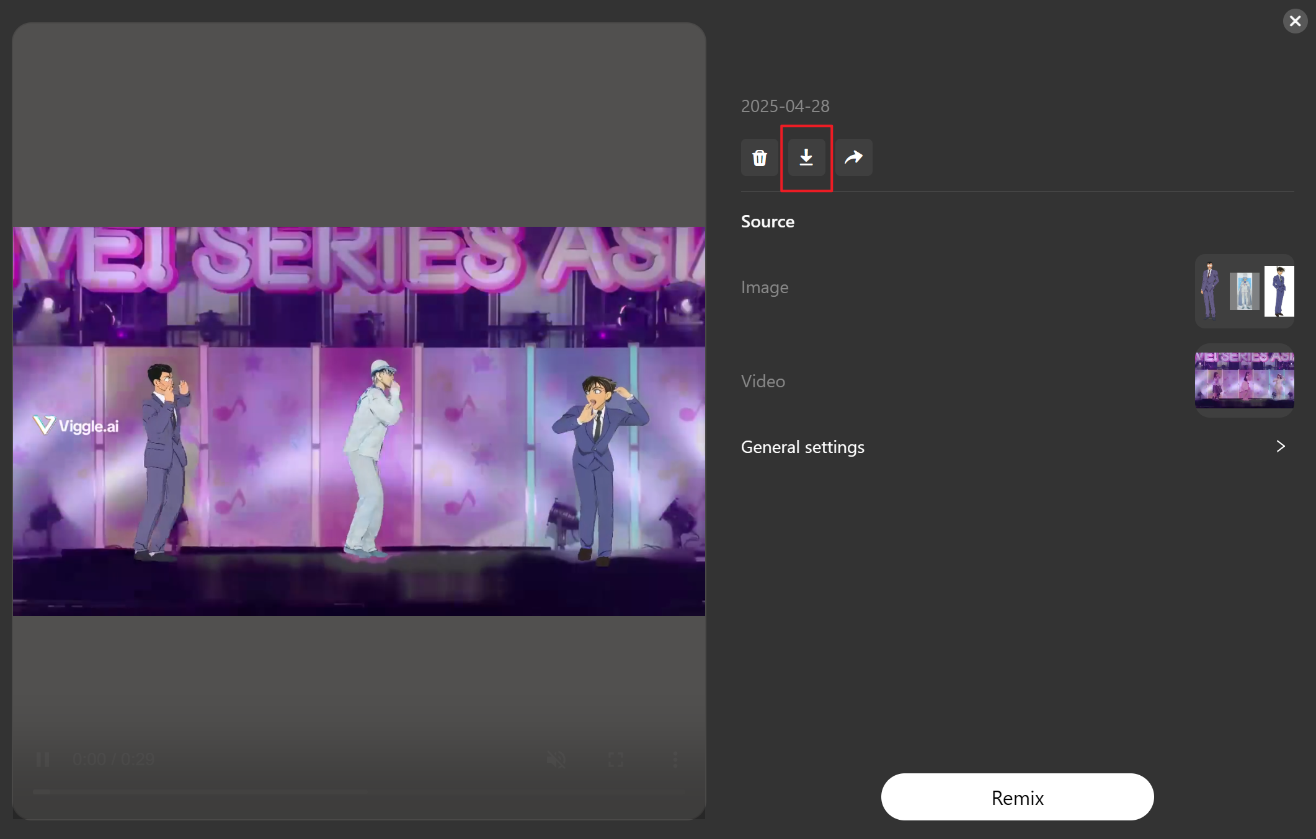The image size is (1316, 839).
Task: Open the source Video thumbnail
Action: coord(1244,380)
